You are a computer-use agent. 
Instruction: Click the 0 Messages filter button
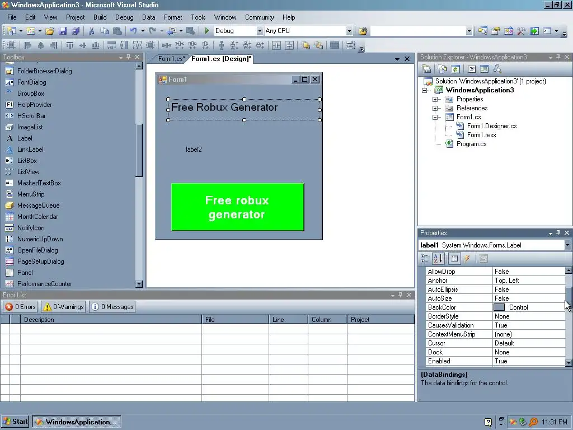(112, 307)
